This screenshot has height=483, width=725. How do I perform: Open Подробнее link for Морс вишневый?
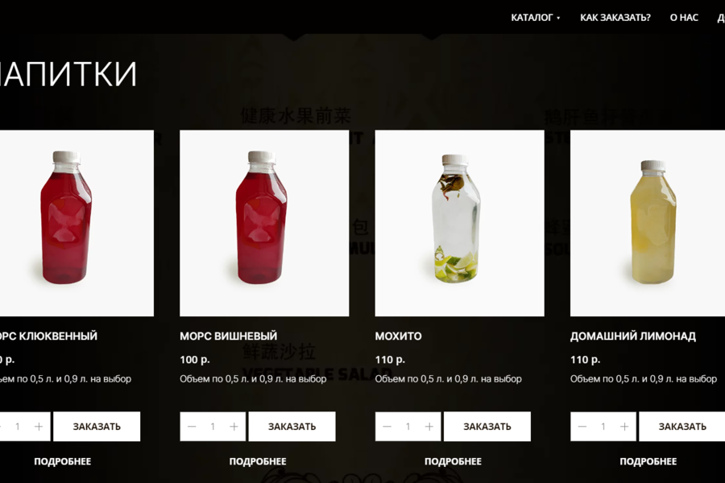click(x=258, y=461)
